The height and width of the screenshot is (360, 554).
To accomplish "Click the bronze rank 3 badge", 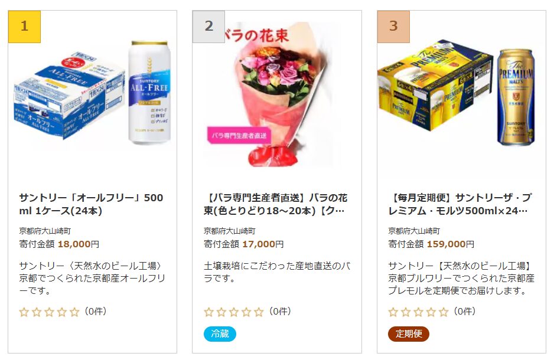I will click(x=393, y=27).
